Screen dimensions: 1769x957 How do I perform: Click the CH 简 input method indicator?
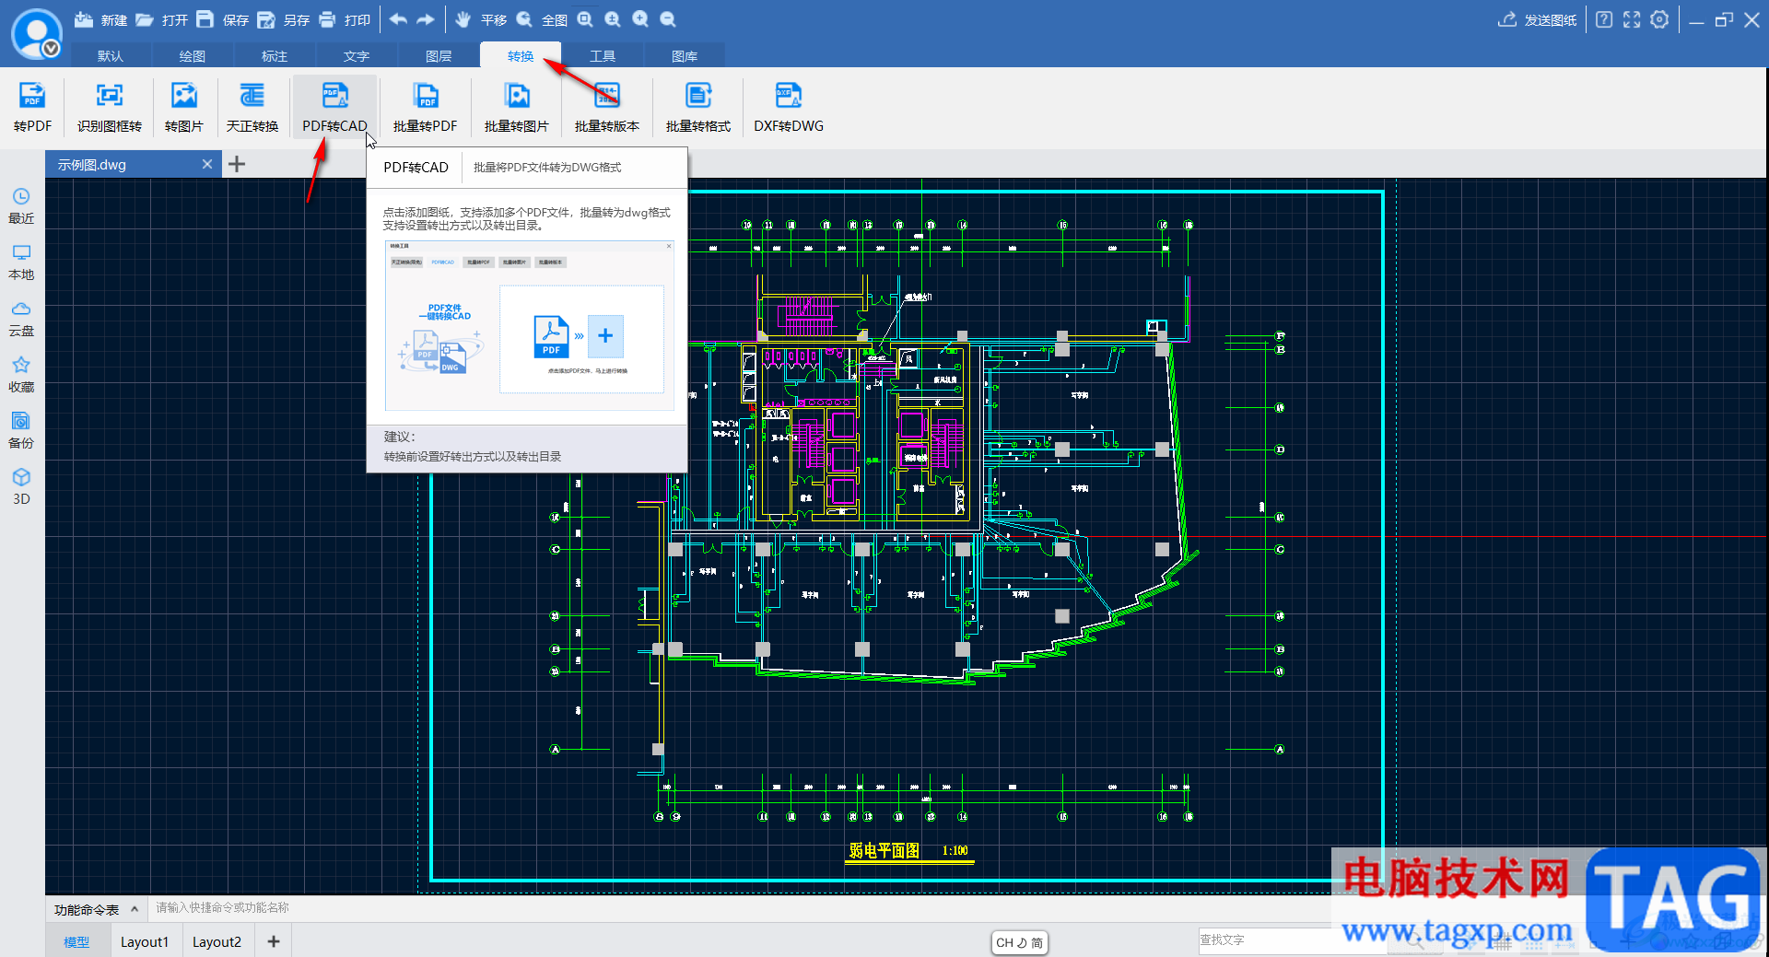(1020, 942)
